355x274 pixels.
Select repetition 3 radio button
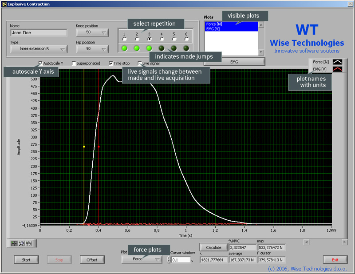coord(149,39)
